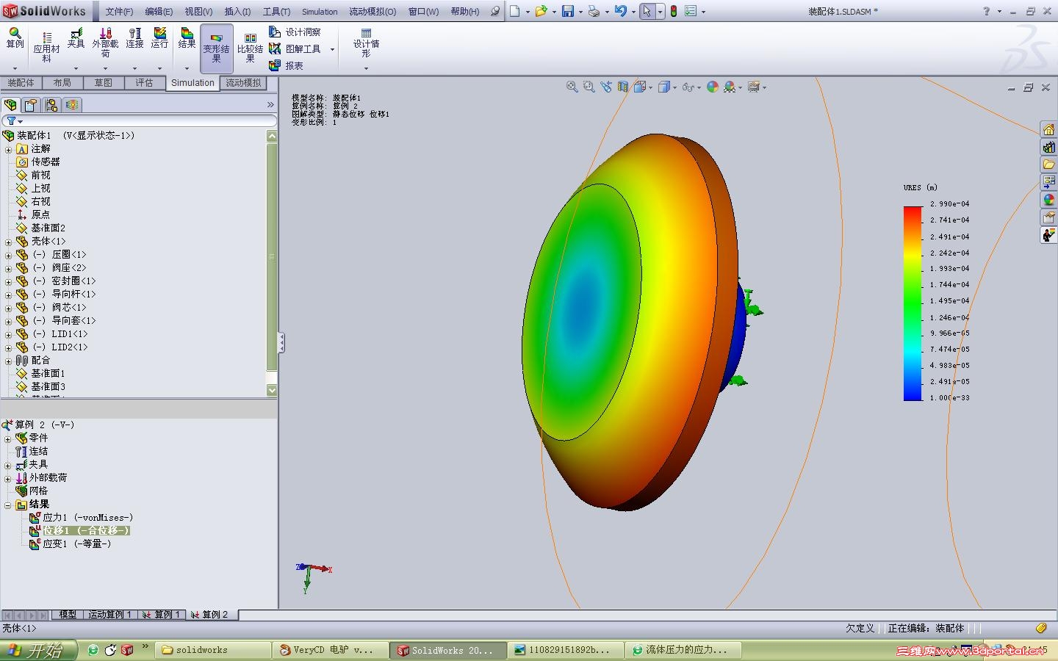1058x661 pixels.
Task: Select the 算例 1 bottom tab
Action: tap(162, 615)
